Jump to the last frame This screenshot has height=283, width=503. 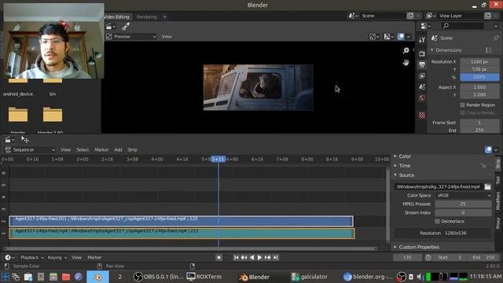tap(275, 257)
